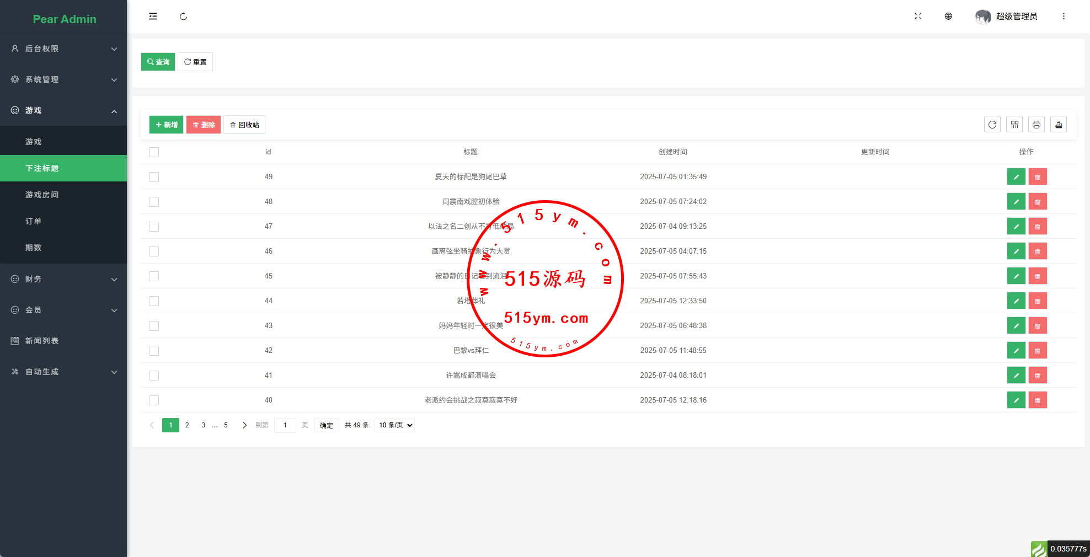Viewport: 1090px width, 557px height.
Task: Toggle fullscreen mode icon in header
Action: point(918,17)
